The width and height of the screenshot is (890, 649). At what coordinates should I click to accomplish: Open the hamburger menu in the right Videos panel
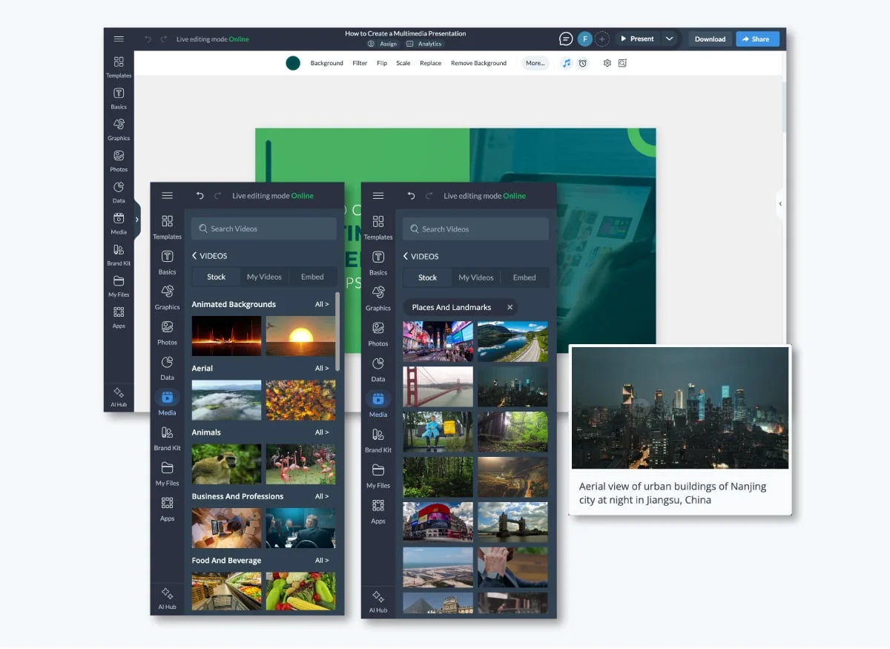pyautogui.click(x=378, y=196)
